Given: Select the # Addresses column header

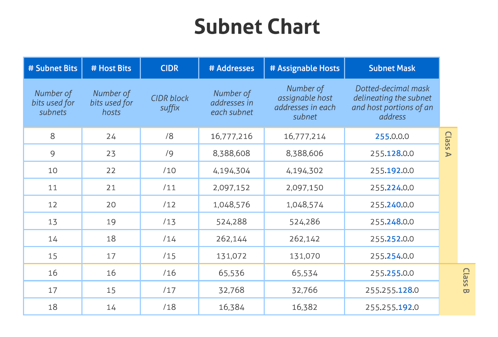Looking at the screenshot, I should (x=231, y=68).
